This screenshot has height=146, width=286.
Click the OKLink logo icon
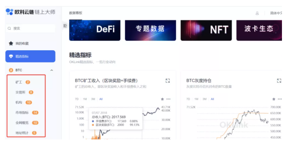[10, 12]
